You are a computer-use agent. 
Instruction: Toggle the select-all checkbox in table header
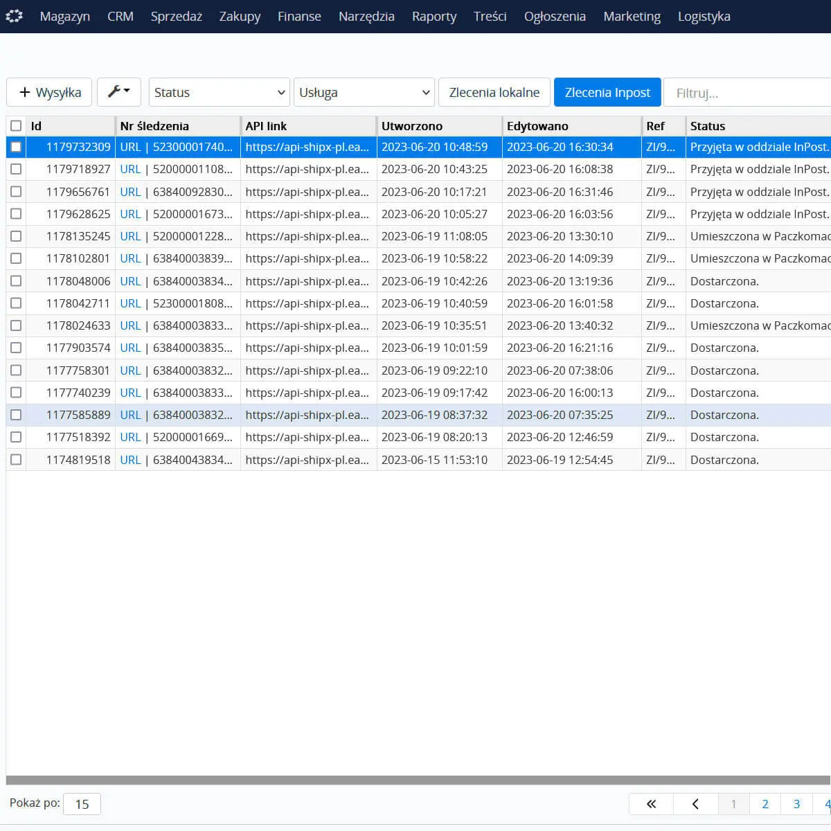[16, 126]
